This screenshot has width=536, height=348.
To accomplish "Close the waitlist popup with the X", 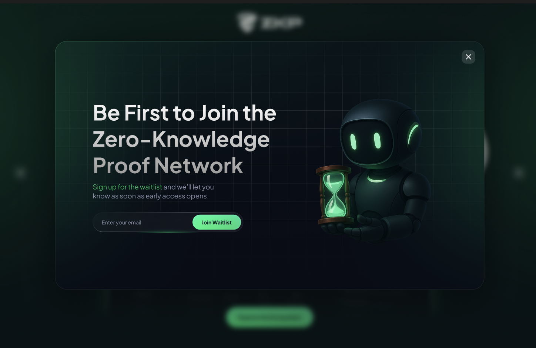I will click(468, 57).
